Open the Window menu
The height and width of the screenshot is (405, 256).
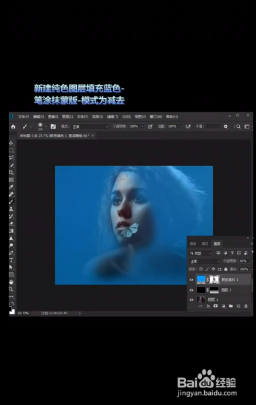[x=156, y=117]
